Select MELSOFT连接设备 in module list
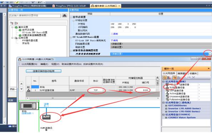This screenshot has height=133, width=212. pyautogui.click(x=179, y=85)
